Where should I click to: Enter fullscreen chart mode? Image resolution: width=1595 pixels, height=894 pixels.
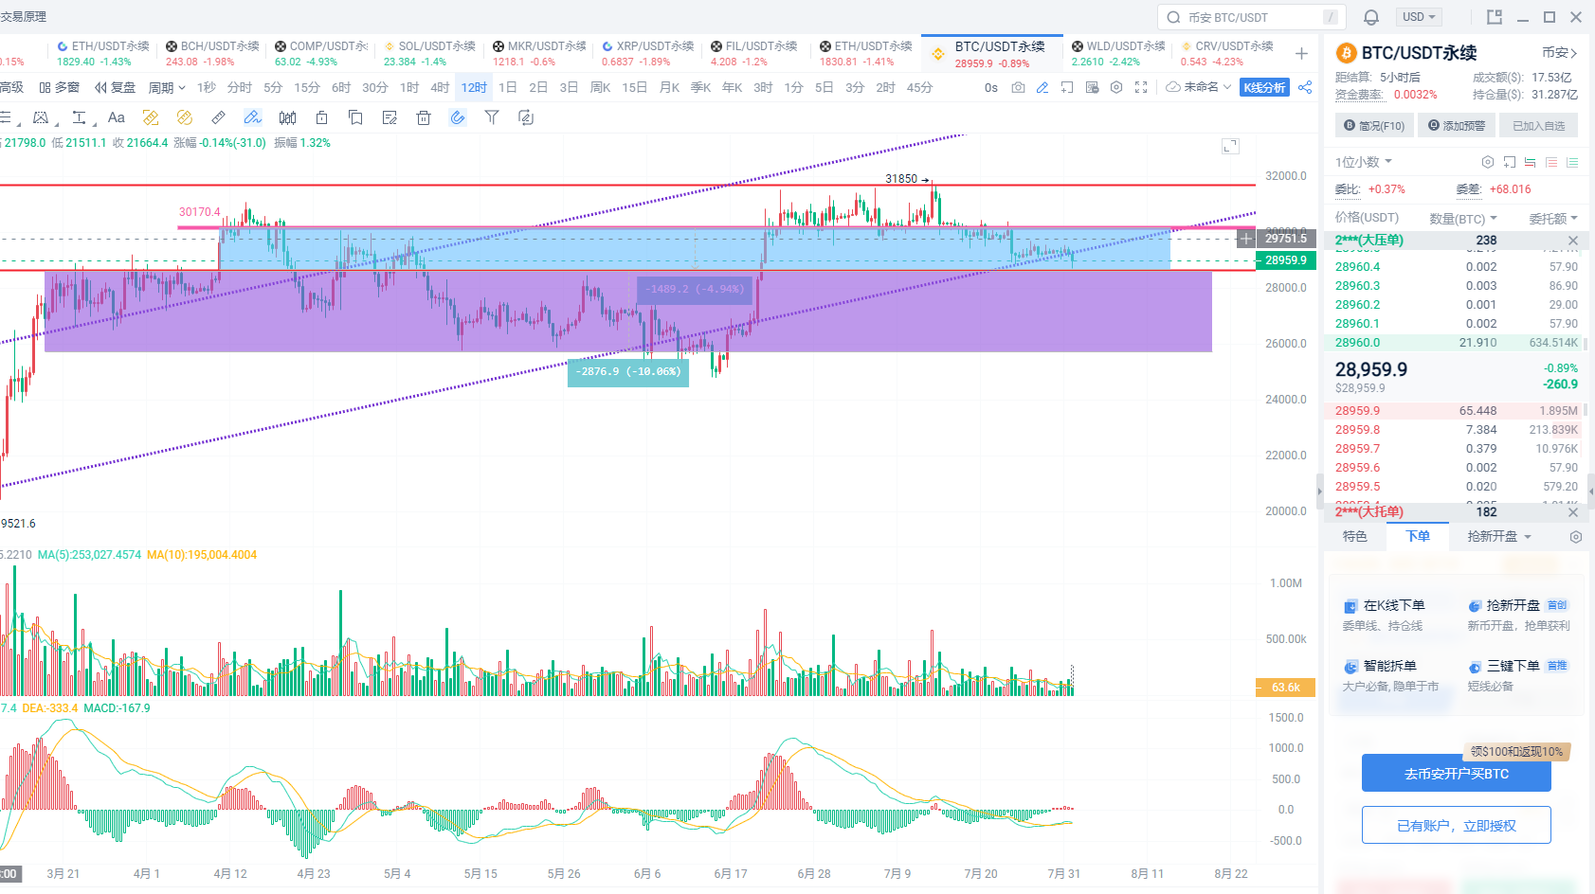1141,87
